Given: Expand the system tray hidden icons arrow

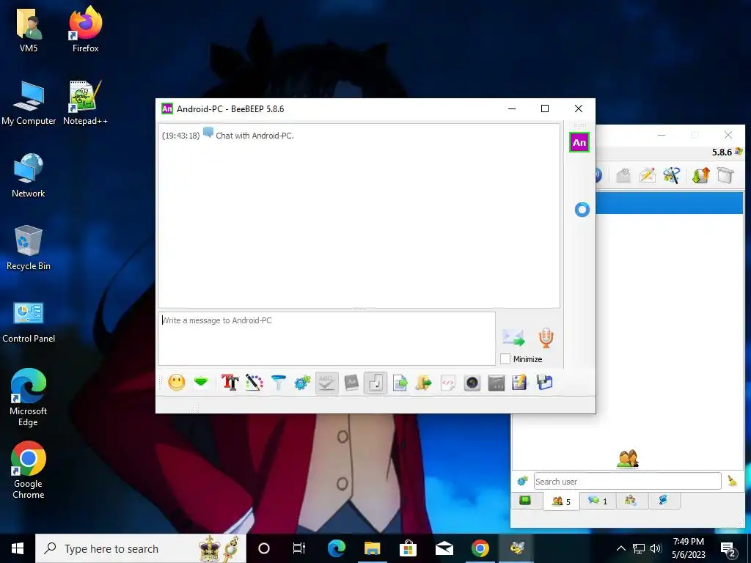Looking at the screenshot, I should coord(620,548).
